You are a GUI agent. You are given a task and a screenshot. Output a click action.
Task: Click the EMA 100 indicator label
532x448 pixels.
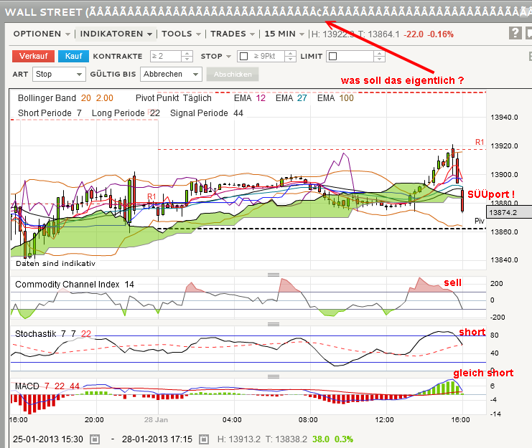pyautogui.click(x=335, y=98)
